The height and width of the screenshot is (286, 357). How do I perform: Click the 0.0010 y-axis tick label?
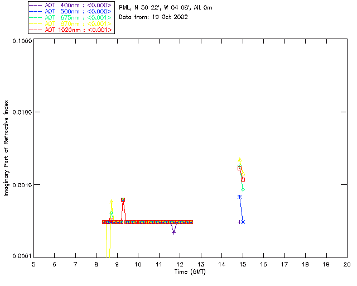point(22,185)
